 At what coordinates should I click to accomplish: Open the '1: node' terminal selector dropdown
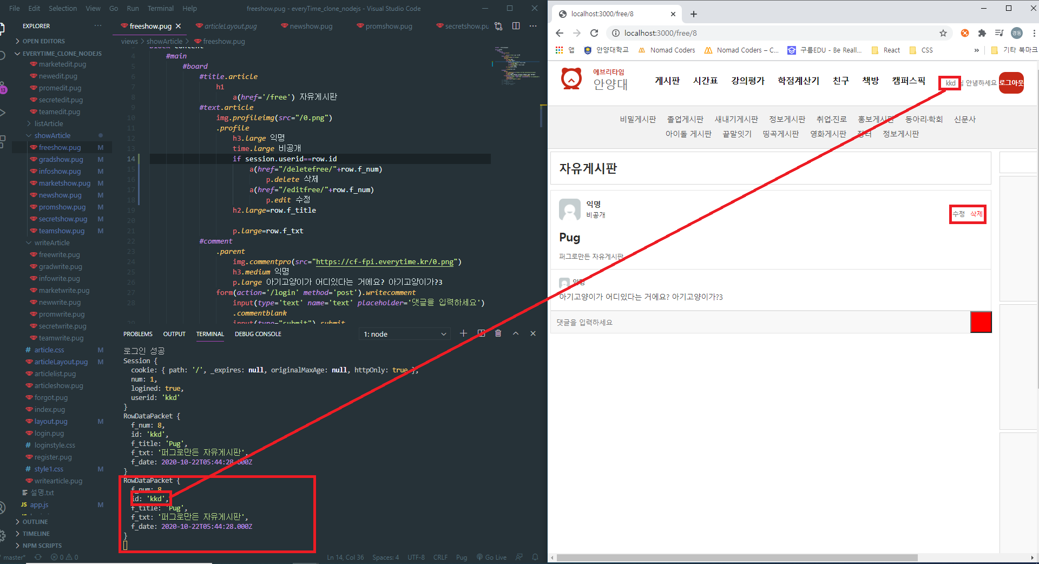tap(404, 333)
